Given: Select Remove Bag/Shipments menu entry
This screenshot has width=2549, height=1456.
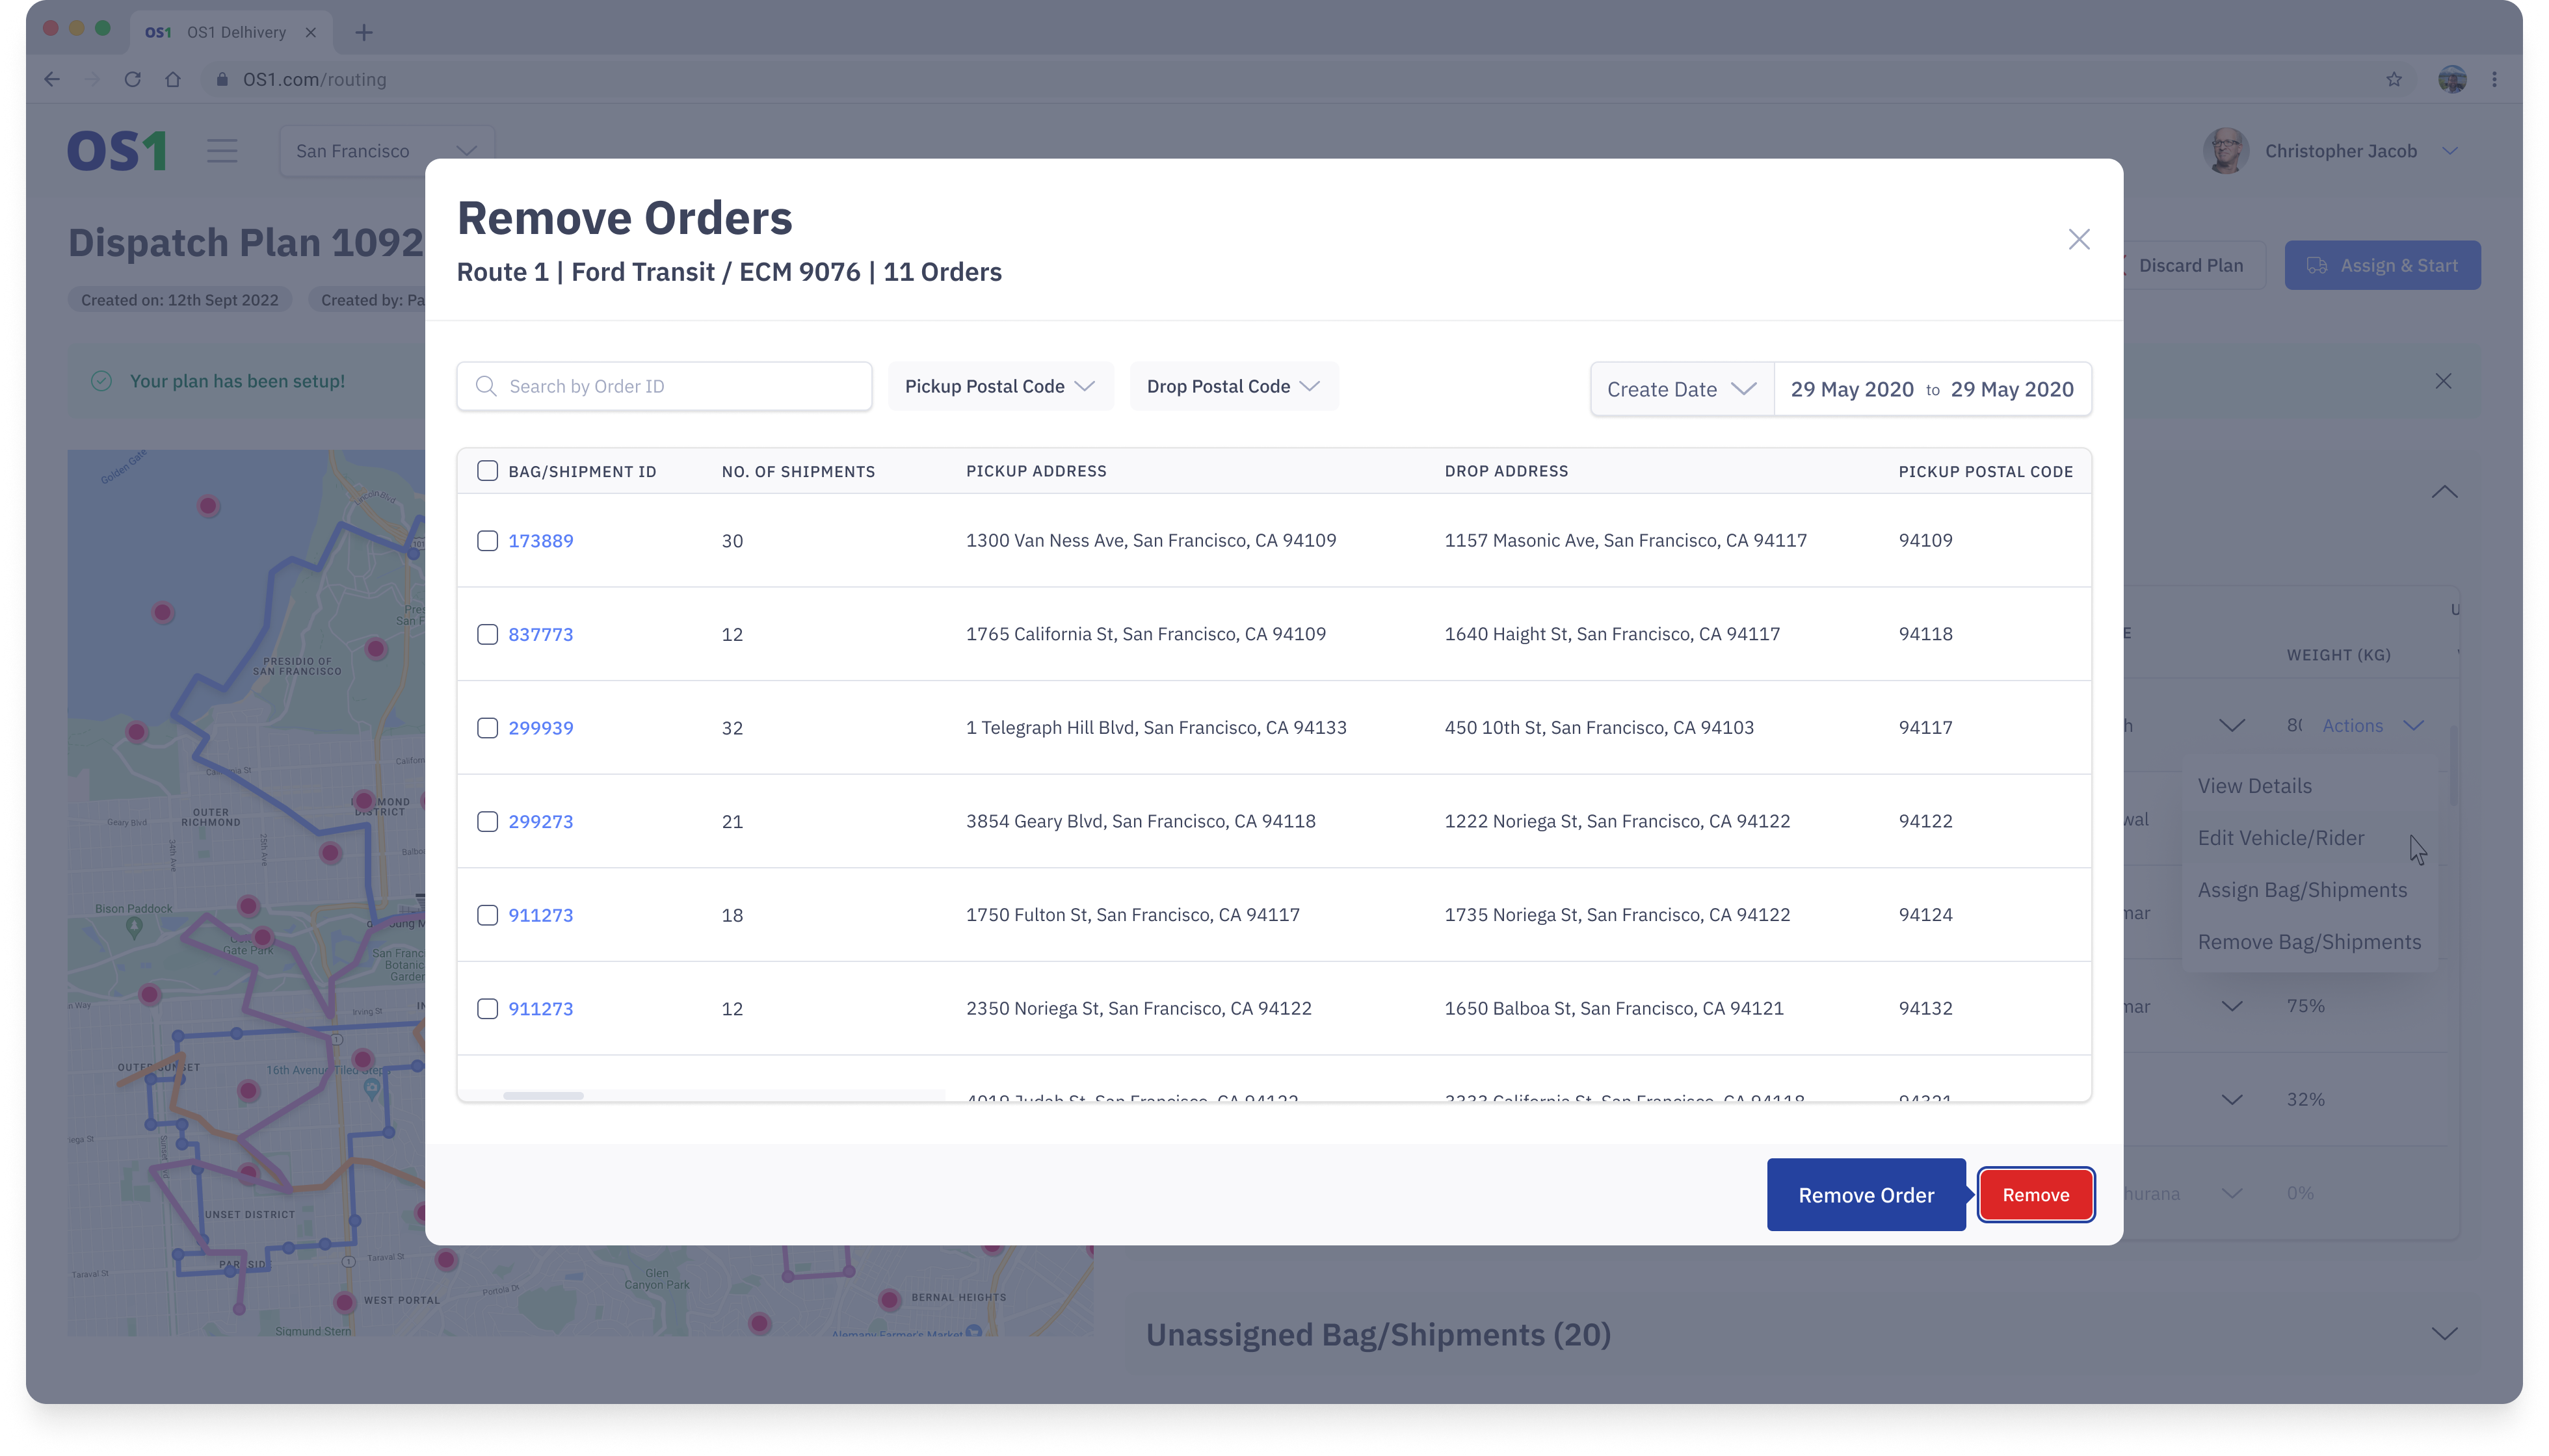Looking at the screenshot, I should point(2308,942).
